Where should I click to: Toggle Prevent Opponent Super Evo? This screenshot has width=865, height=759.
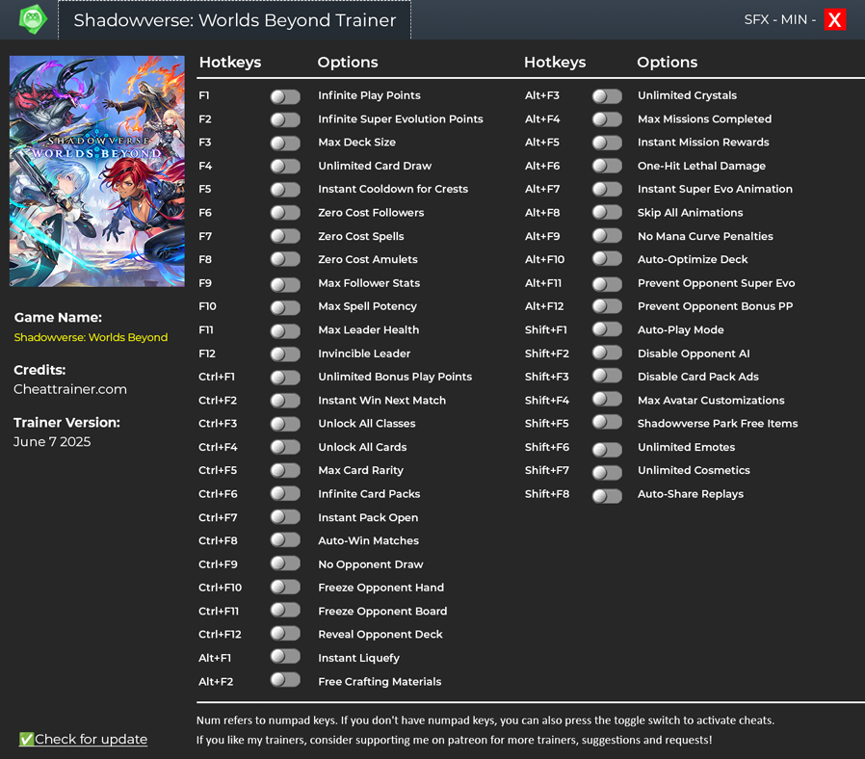(x=607, y=284)
